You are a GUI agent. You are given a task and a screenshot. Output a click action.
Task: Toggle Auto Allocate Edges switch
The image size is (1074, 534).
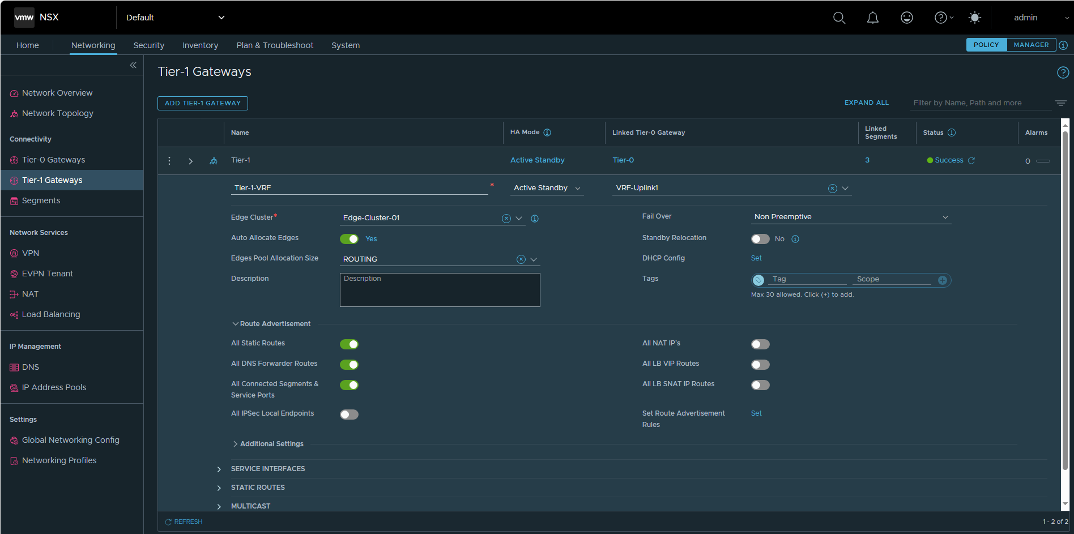coord(349,239)
